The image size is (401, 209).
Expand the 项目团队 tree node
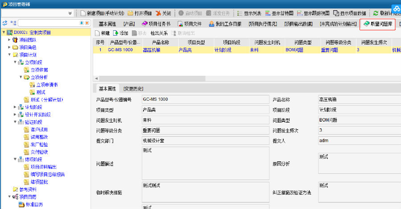[x=9, y=40]
